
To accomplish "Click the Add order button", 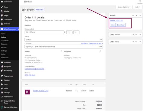I will tap(40, 10).
